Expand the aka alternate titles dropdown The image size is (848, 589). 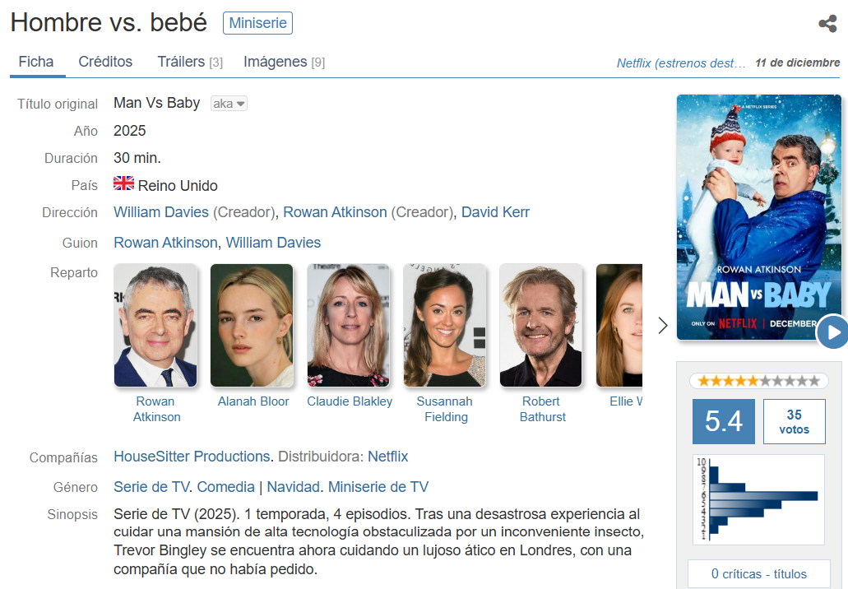tap(229, 104)
